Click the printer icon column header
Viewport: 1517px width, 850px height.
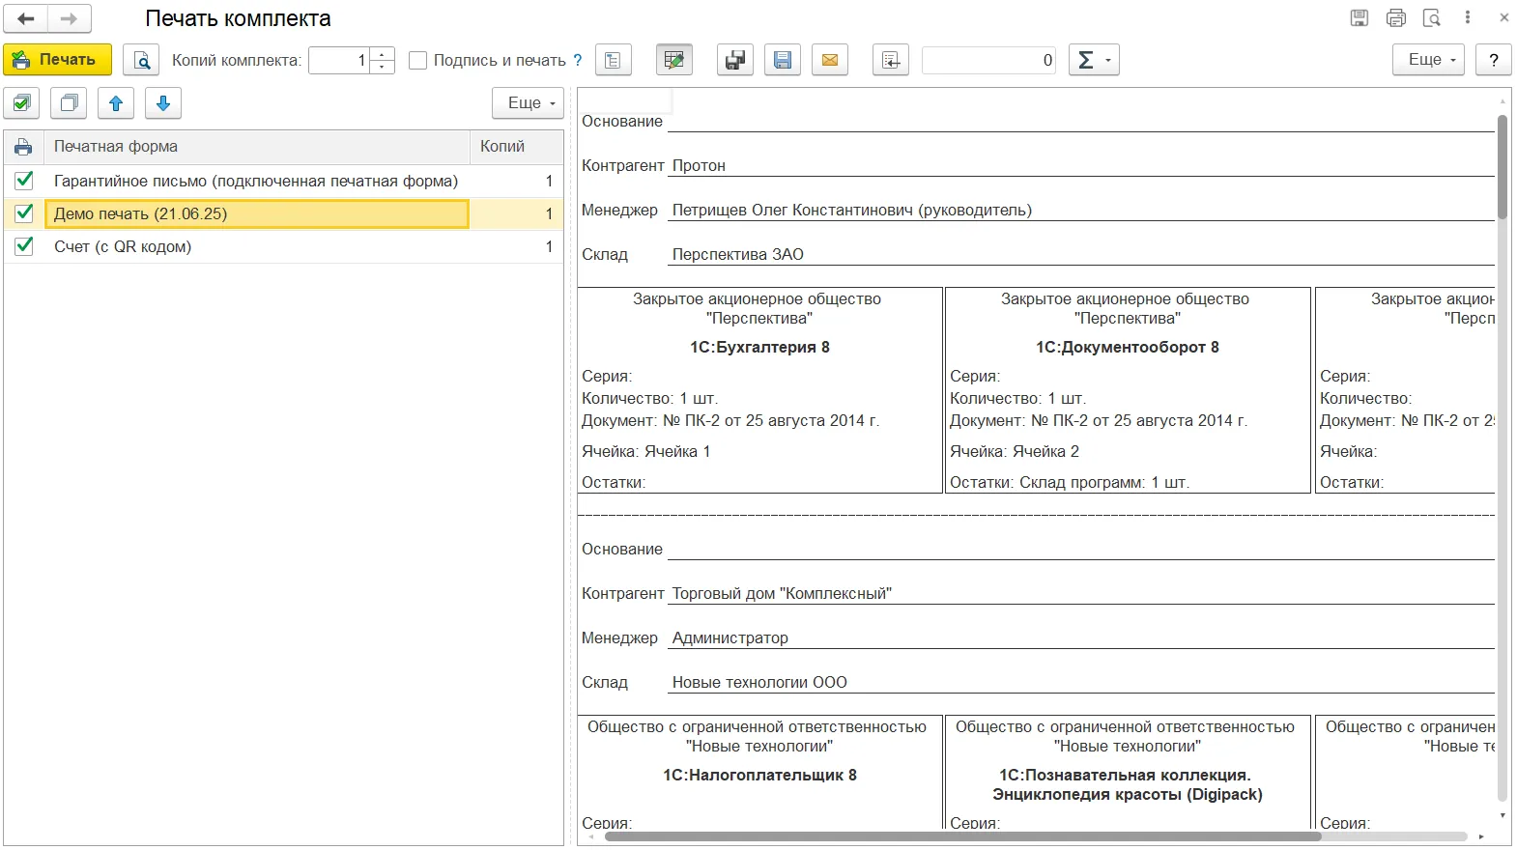(x=23, y=147)
